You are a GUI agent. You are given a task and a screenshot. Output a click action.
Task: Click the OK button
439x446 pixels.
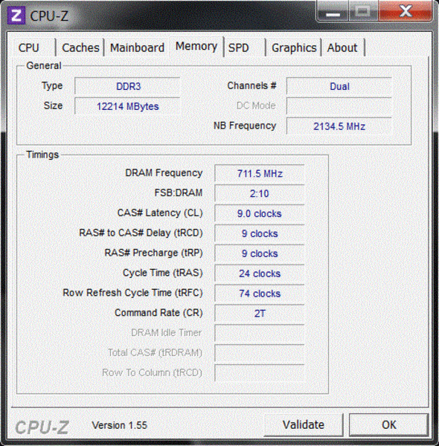[389, 425]
